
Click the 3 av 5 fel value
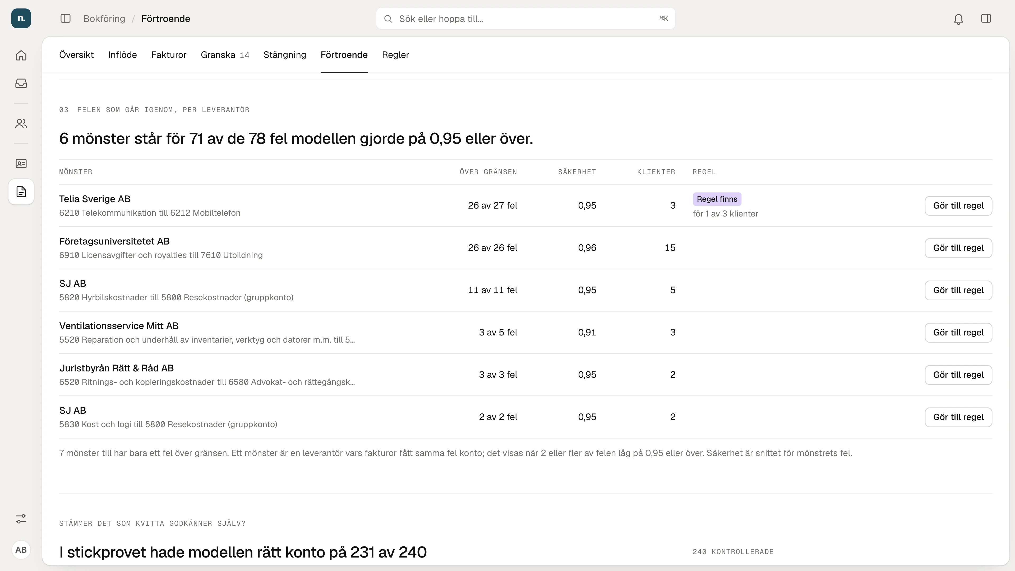[498, 332]
